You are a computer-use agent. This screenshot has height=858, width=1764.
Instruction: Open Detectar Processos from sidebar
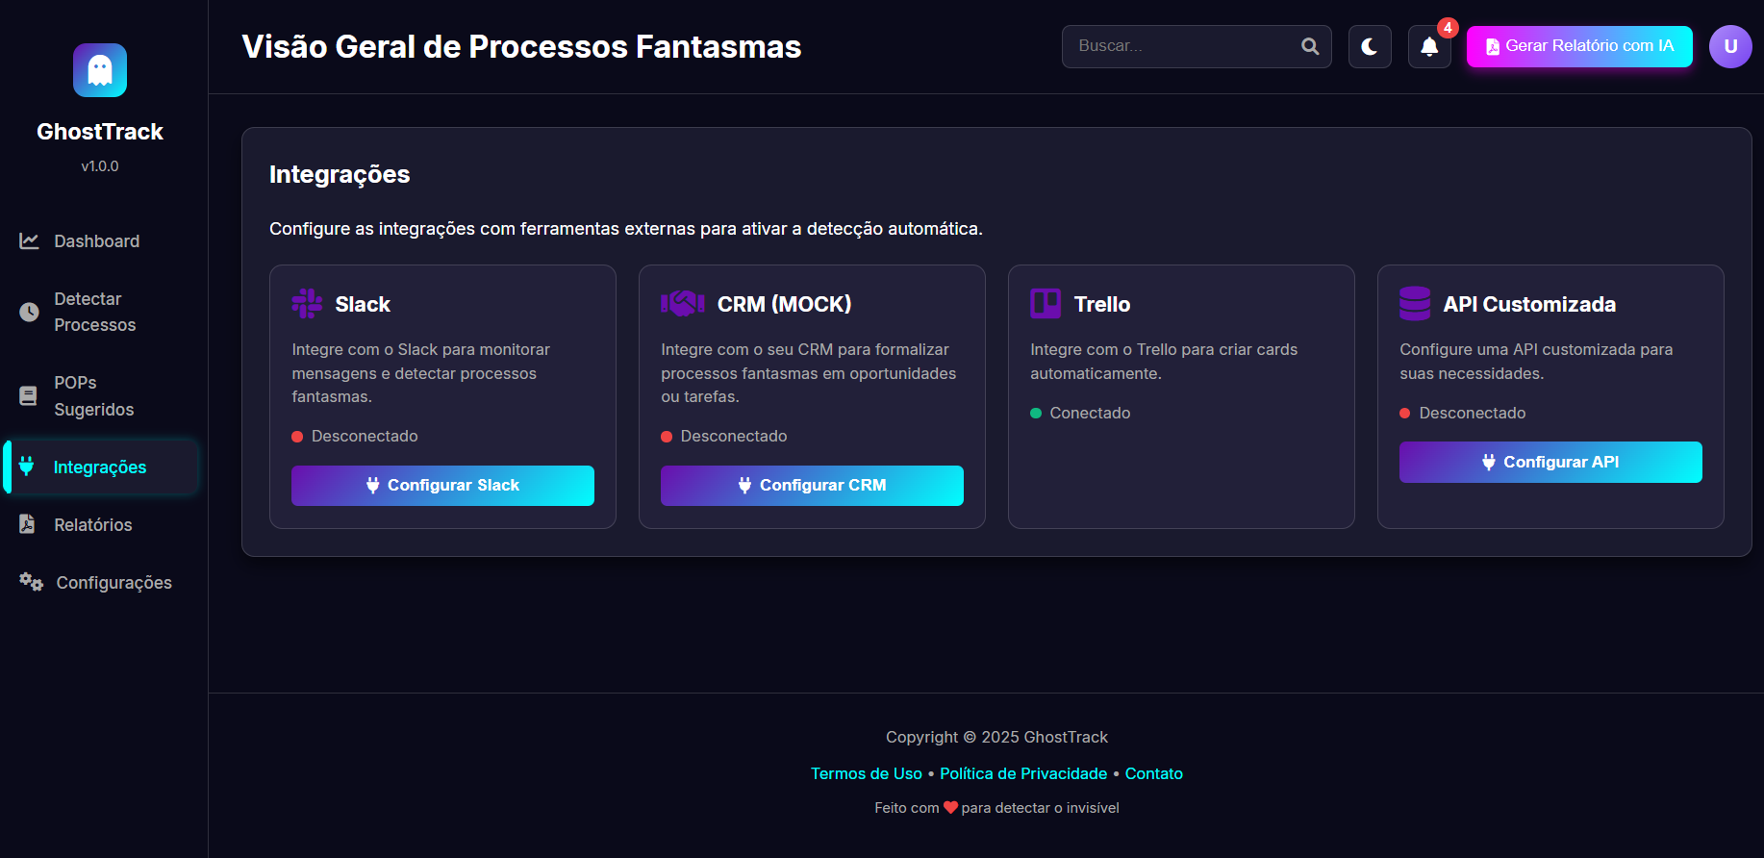(x=94, y=312)
